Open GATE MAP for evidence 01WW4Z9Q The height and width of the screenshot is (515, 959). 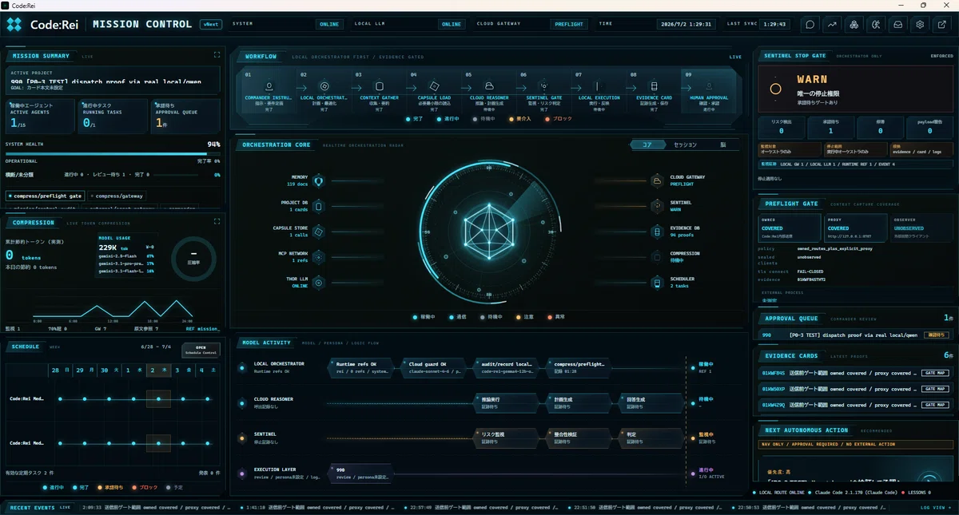coord(934,405)
